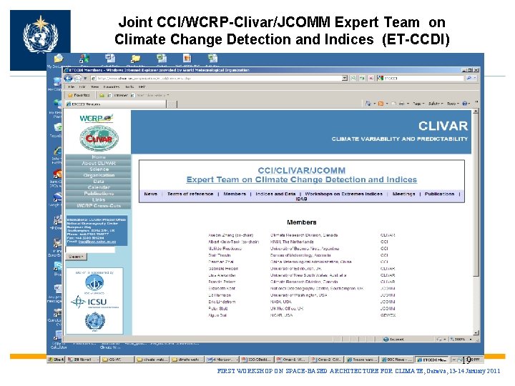Open the Tools menu in menu bar
Screen dimensions: 515x386
coord(129,87)
